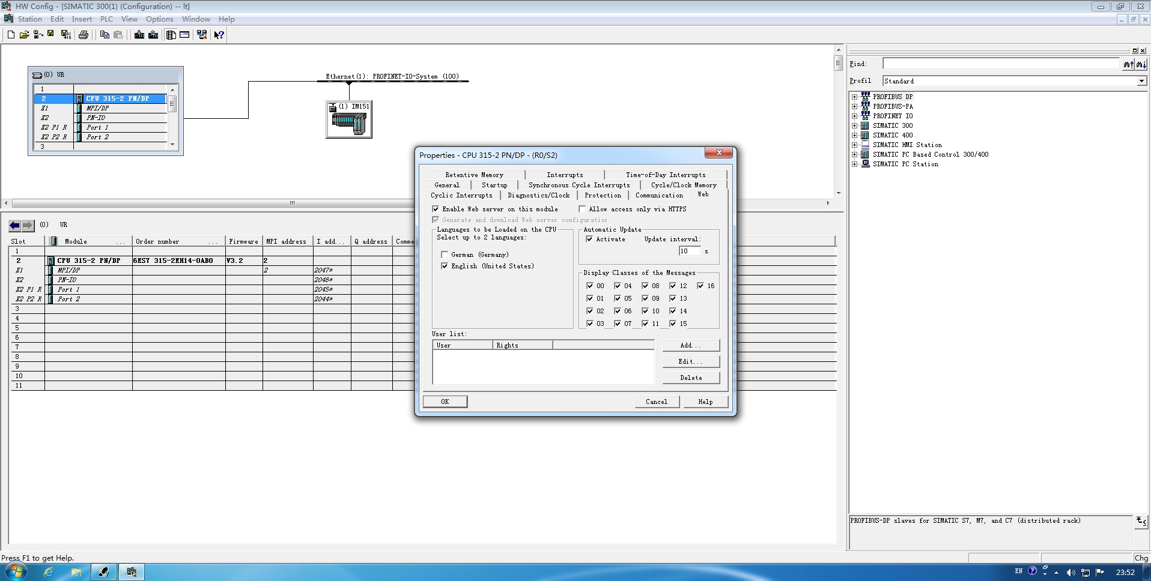The image size is (1151, 581).
Task: Save the configuration with the floppy disk icon
Action: pyautogui.click(x=51, y=35)
